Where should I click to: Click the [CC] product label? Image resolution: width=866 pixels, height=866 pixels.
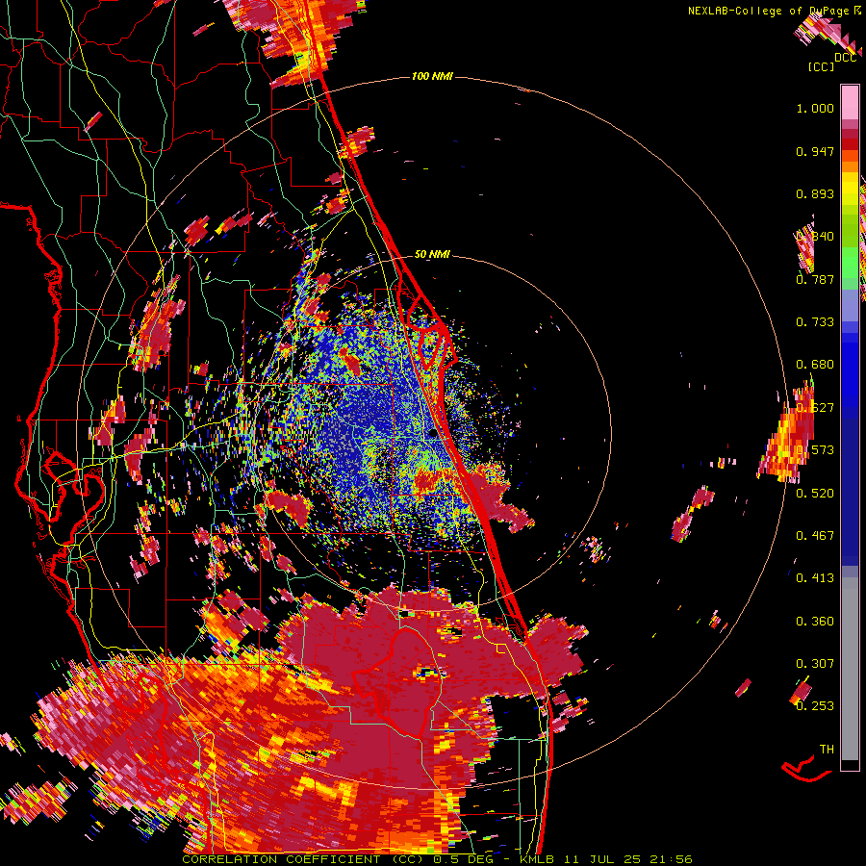coord(821,66)
